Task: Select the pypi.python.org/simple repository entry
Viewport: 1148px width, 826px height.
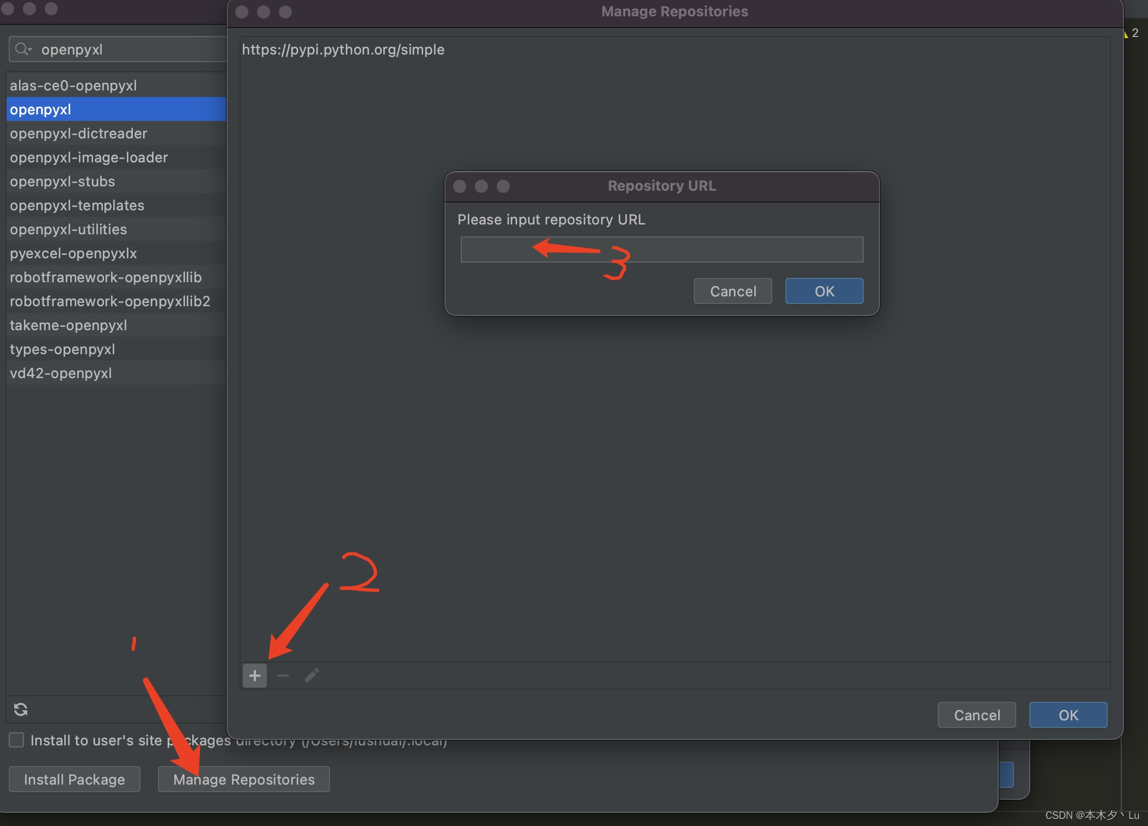Action: [x=343, y=50]
